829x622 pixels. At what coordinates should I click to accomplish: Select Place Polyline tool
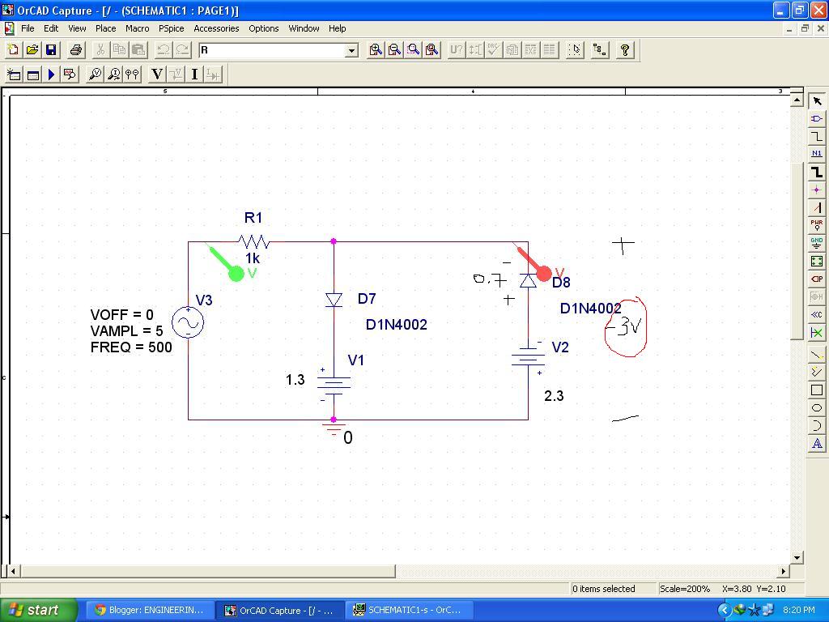pos(817,372)
